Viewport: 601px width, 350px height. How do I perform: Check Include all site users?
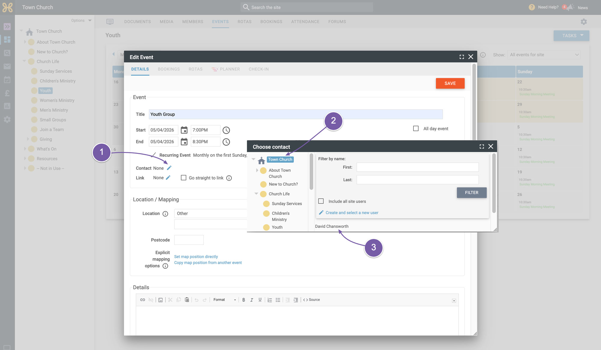pos(321,201)
